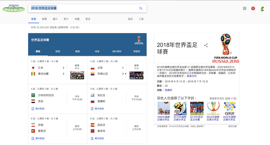
Task: Click the Russia flag icon
Action: coord(92,101)
